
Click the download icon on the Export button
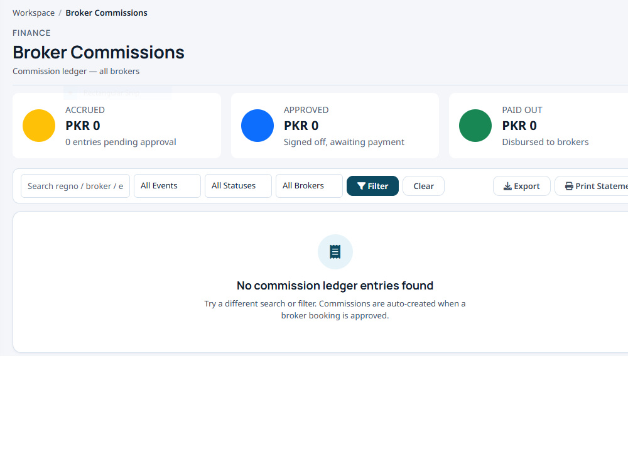pos(507,187)
